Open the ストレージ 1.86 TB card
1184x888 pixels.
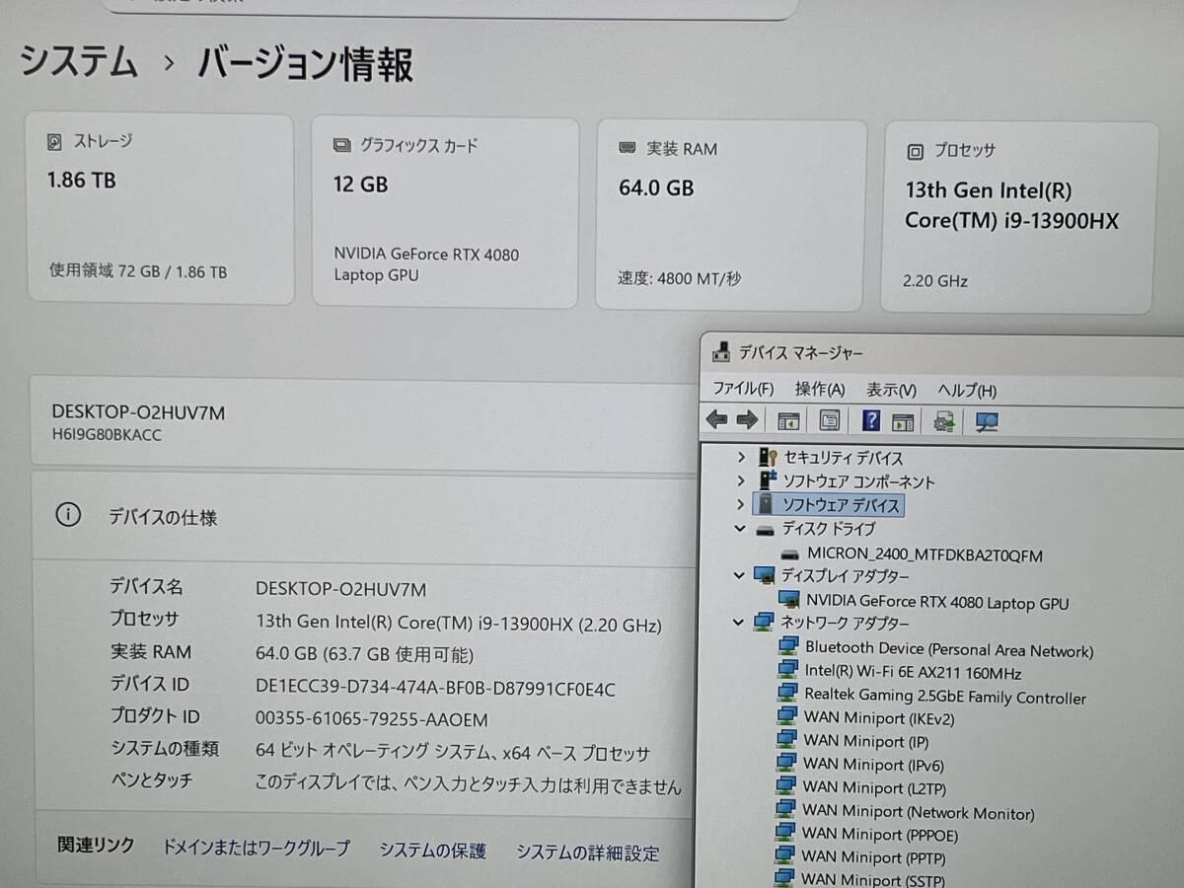[x=159, y=209]
